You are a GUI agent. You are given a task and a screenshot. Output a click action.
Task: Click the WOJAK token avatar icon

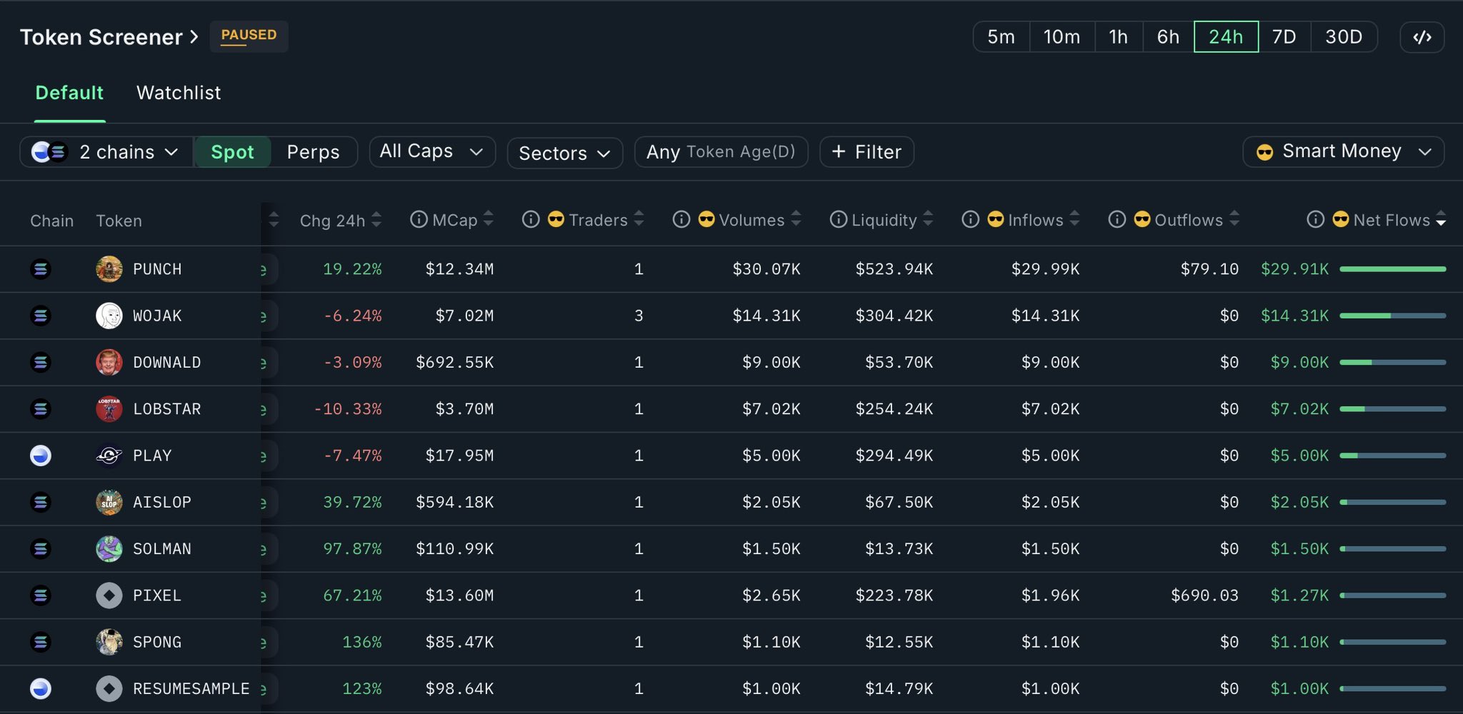point(109,316)
